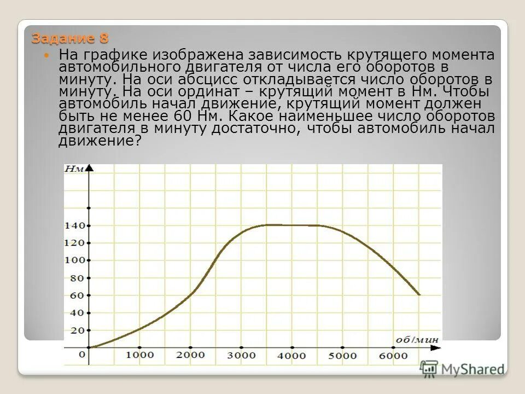The width and height of the screenshot is (525, 394).
Task: Click the '40' label on the Y axis
Action: pos(77,313)
